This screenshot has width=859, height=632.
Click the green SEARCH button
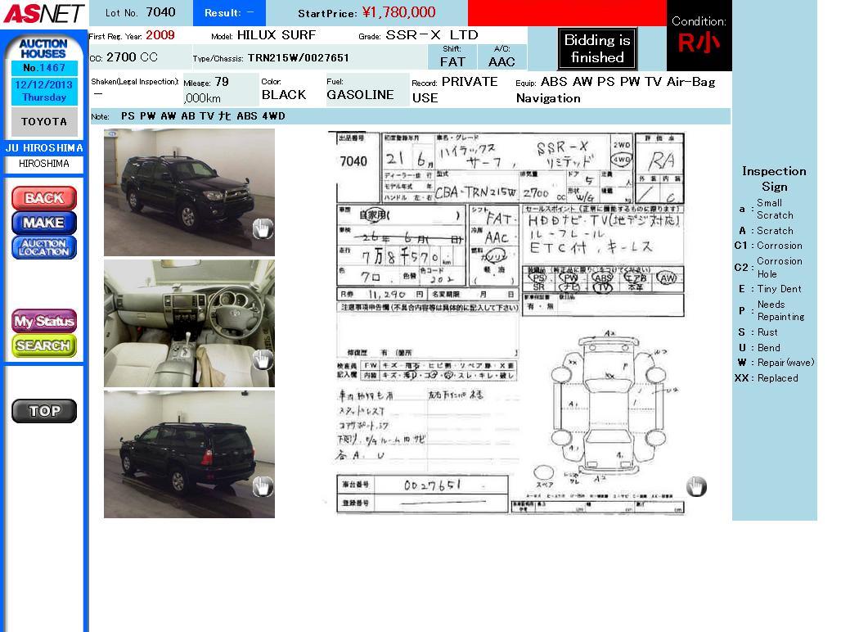pyautogui.click(x=44, y=345)
